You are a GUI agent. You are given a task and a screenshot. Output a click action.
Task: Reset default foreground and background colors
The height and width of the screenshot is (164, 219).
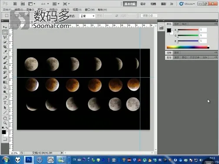pos(3,128)
